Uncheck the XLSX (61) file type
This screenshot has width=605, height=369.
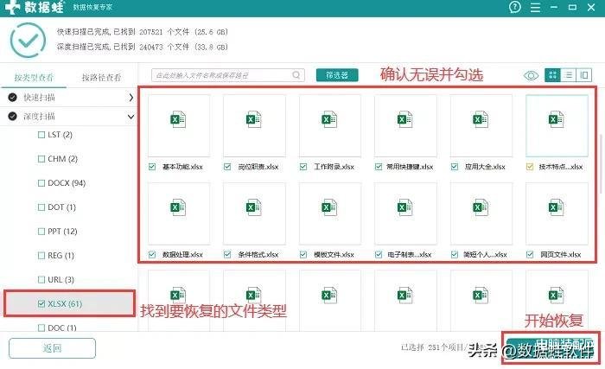(x=41, y=304)
